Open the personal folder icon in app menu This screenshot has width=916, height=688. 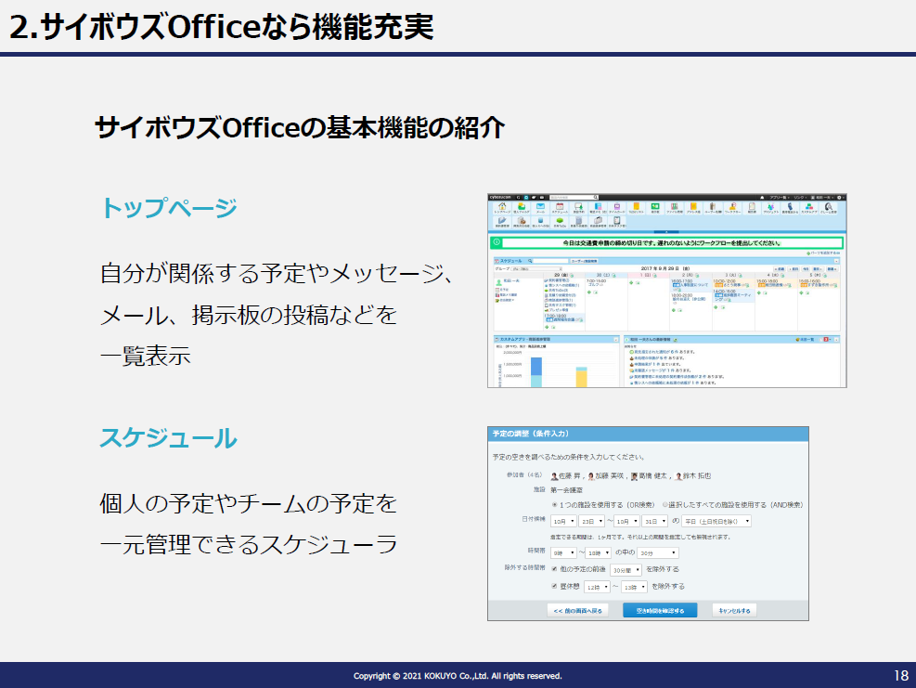tap(521, 206)
